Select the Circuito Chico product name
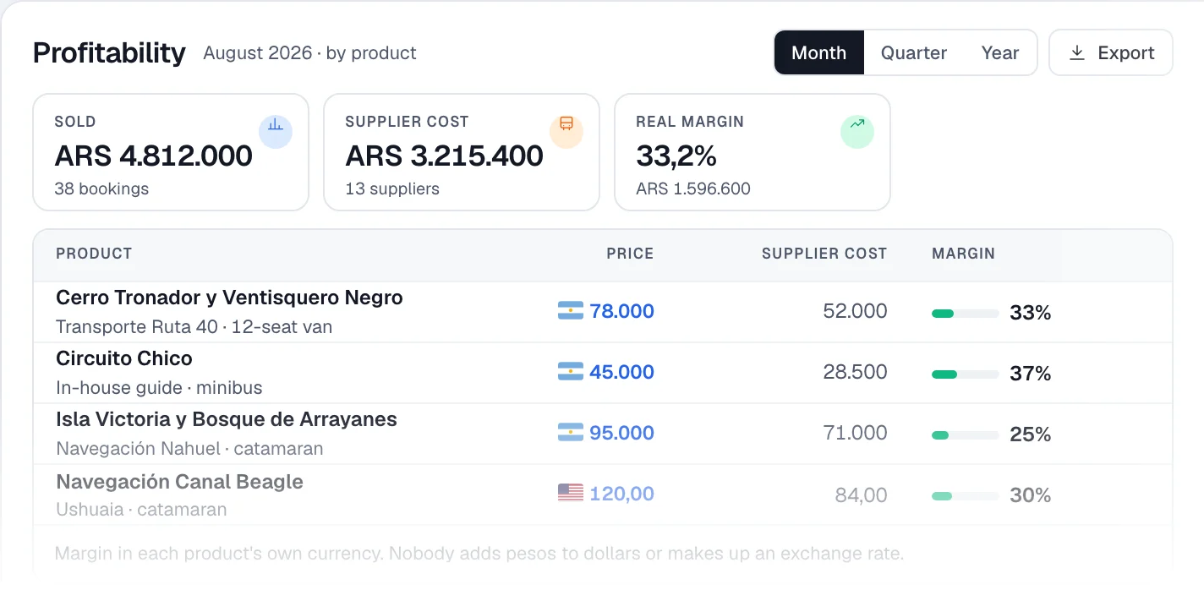Viewport: 1204px width, 612px height. click(124, 358)
